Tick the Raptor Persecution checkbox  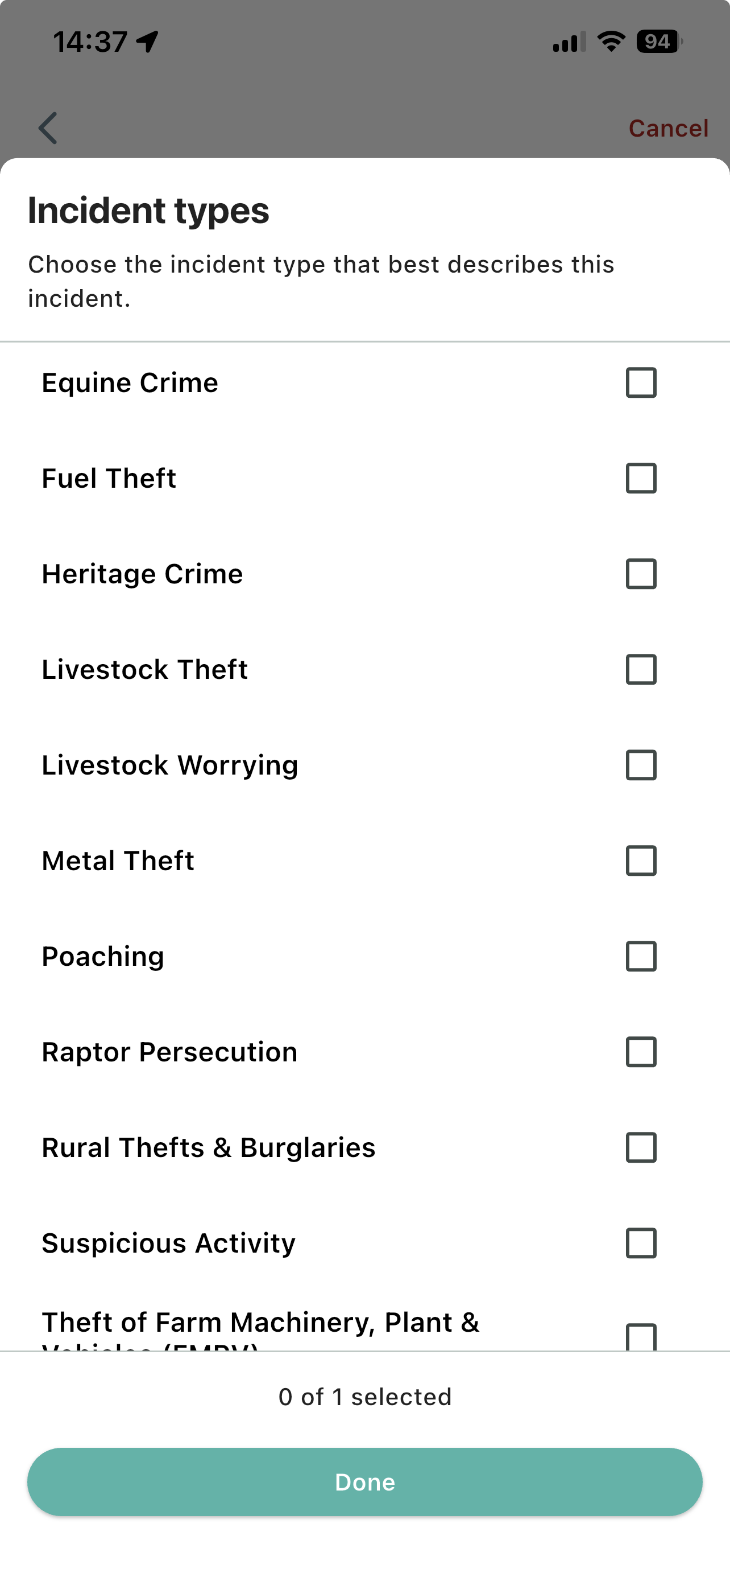641,1052
